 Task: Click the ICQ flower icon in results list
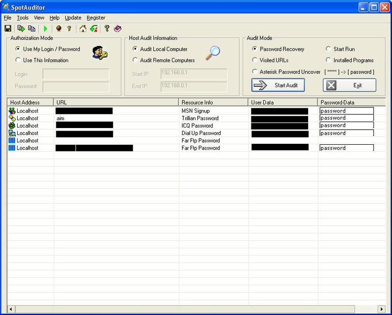11,126
